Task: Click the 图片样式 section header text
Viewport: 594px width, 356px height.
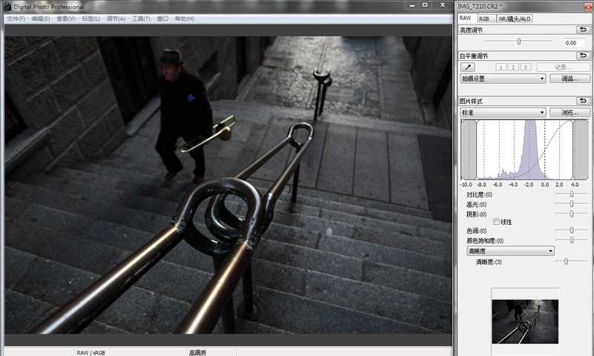Action: (x=471, y=101)
